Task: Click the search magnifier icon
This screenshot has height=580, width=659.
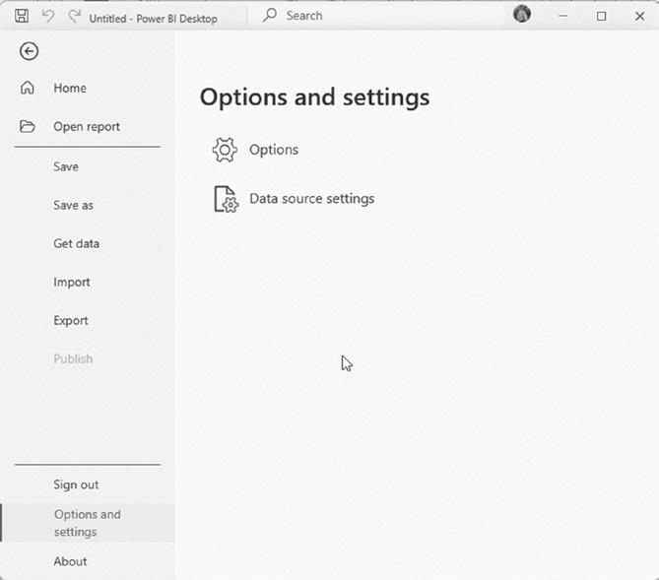Action: tap(270, 16)
